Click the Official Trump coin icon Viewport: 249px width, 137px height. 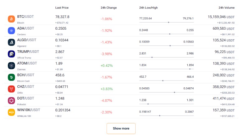pyautogui.click(x=11, y=54)
